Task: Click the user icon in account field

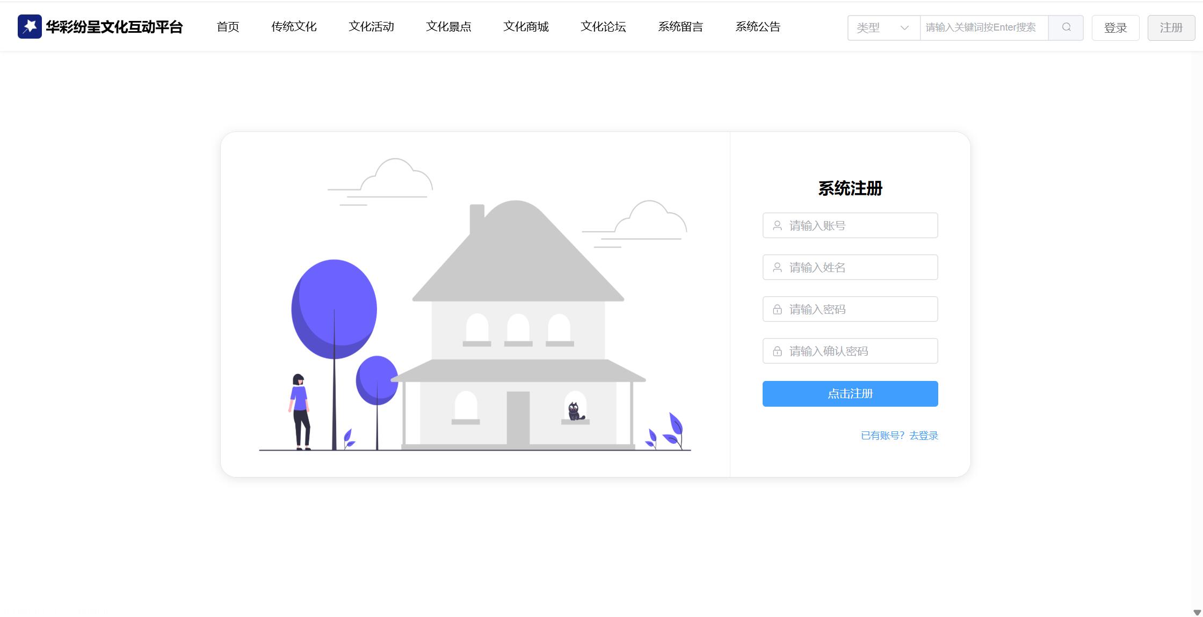Action: tap(777, 226)
